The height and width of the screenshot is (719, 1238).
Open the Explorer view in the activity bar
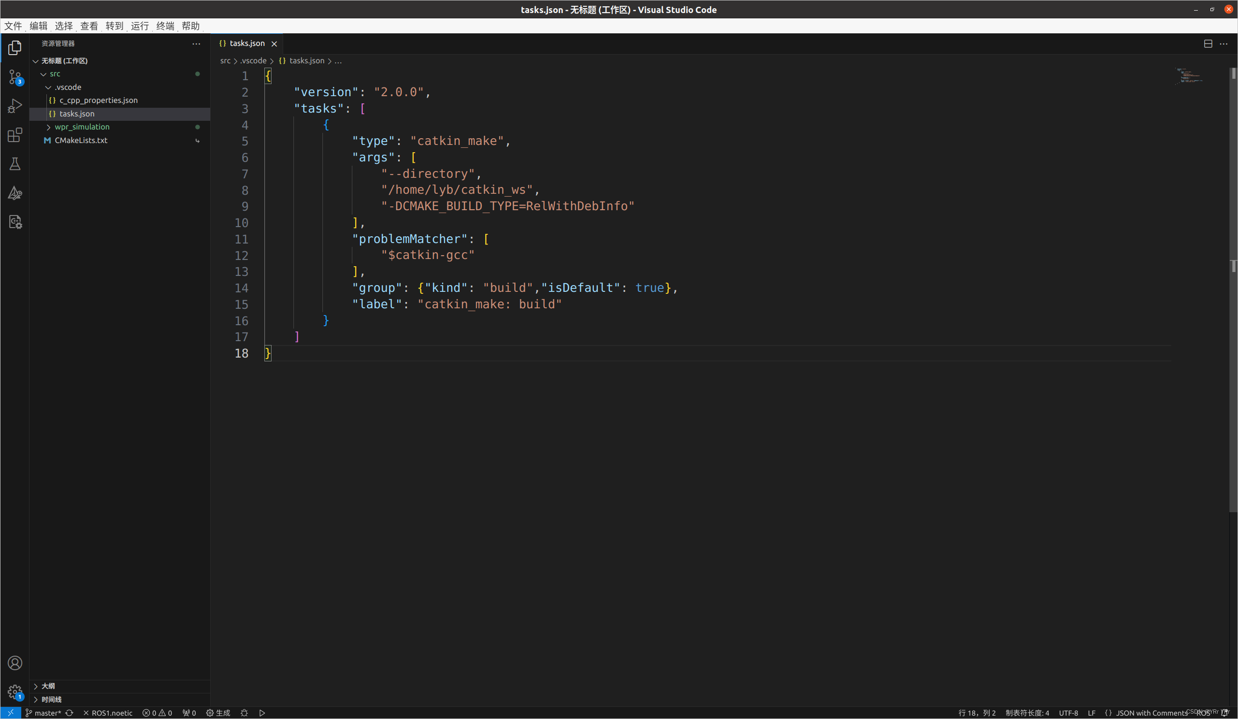[14, 48]
